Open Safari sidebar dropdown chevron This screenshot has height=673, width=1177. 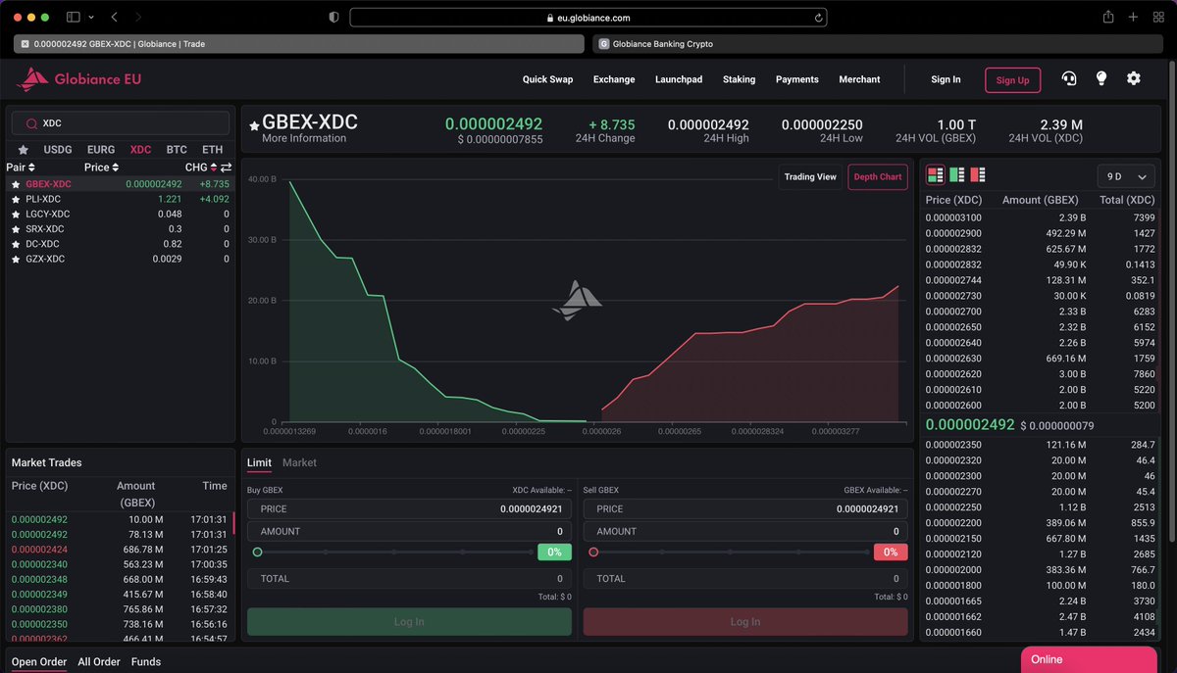[92, 18]
